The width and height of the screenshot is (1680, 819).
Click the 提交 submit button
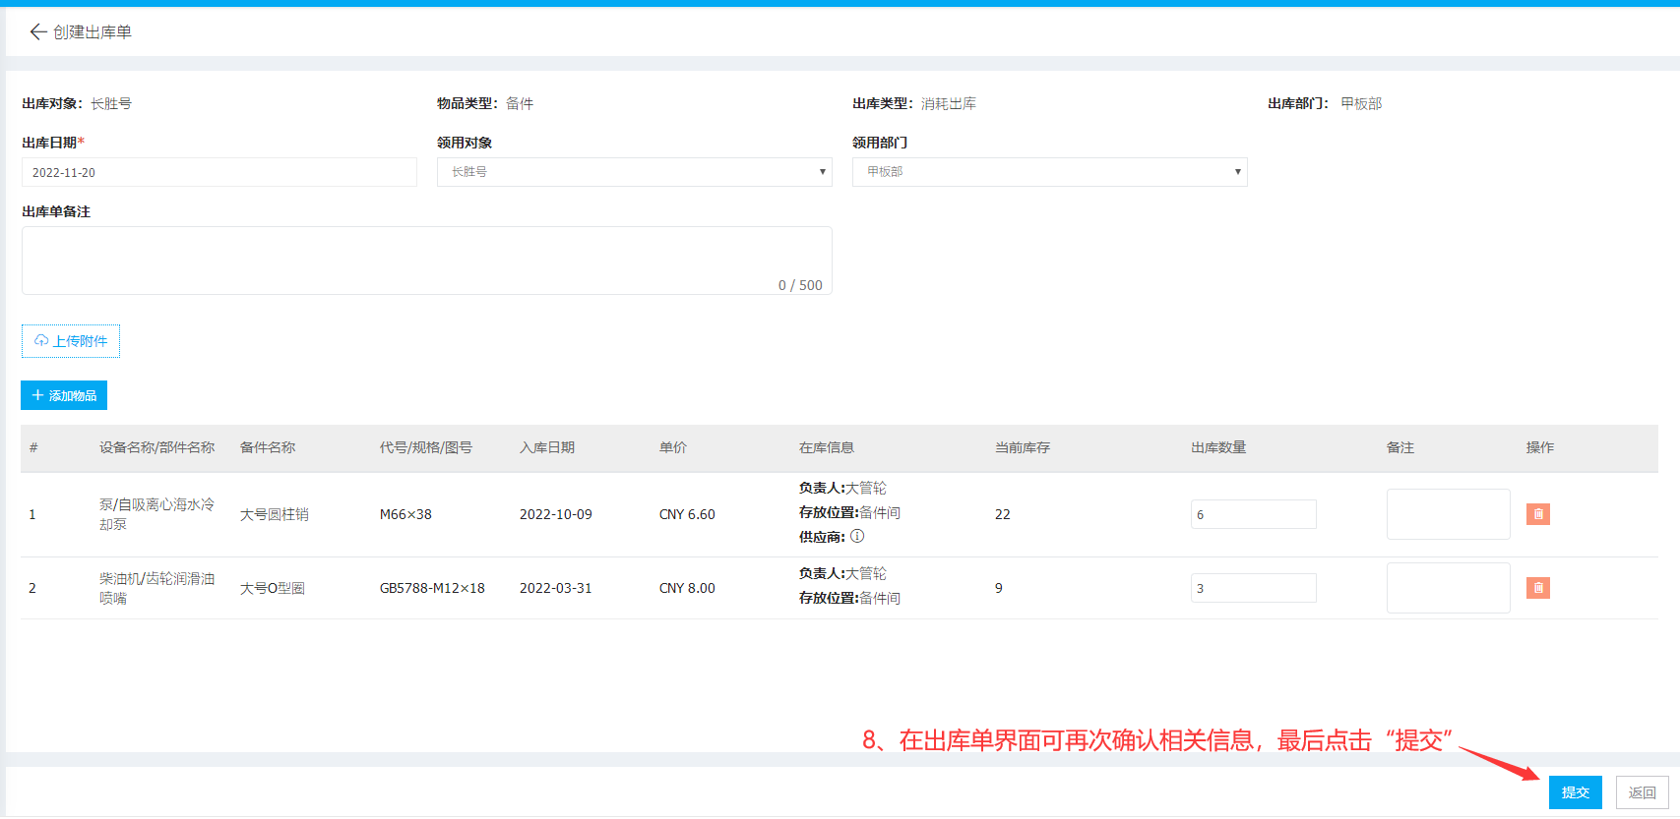pyautogui.click(x=1576, y=792)
